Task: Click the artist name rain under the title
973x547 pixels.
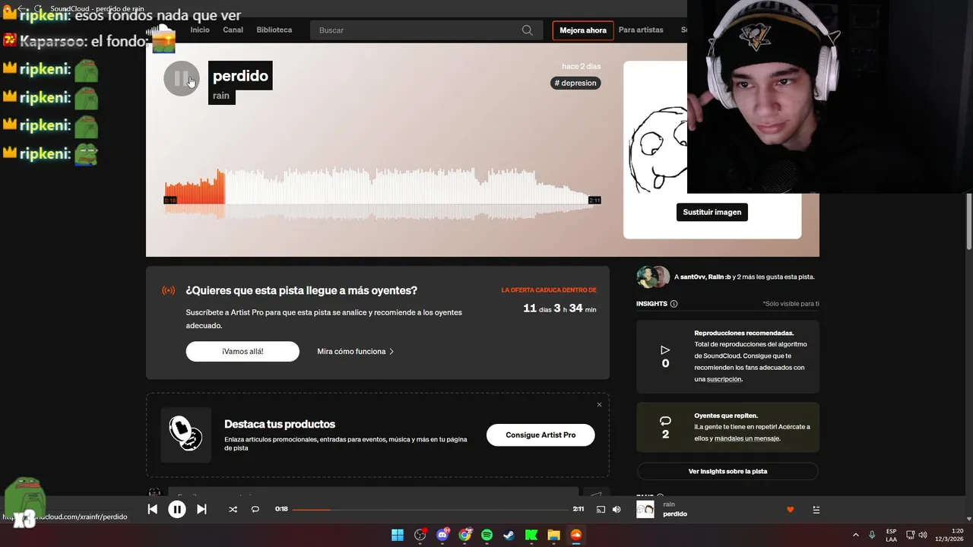Action: 221,96
